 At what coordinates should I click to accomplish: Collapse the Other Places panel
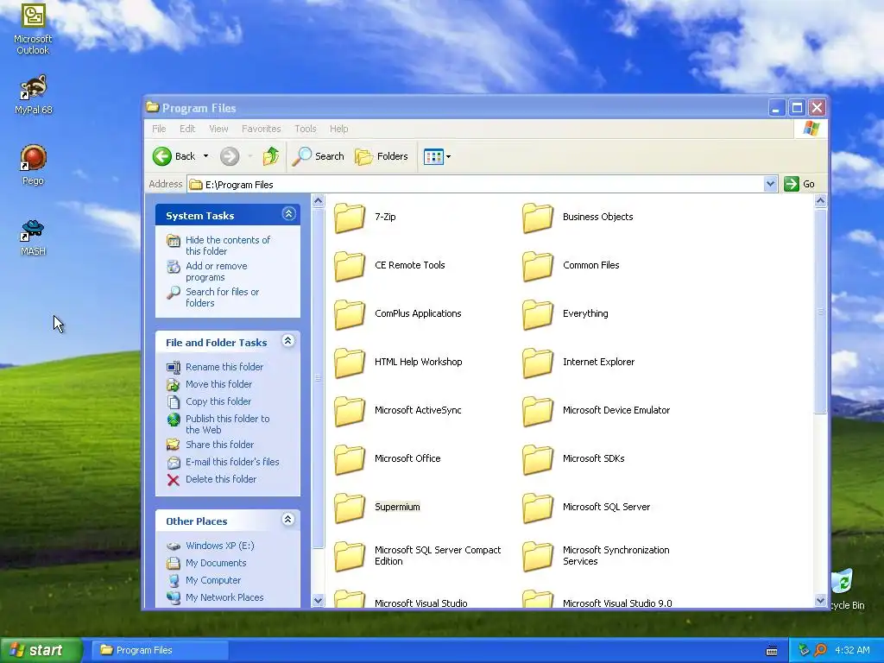pos(288,519)
